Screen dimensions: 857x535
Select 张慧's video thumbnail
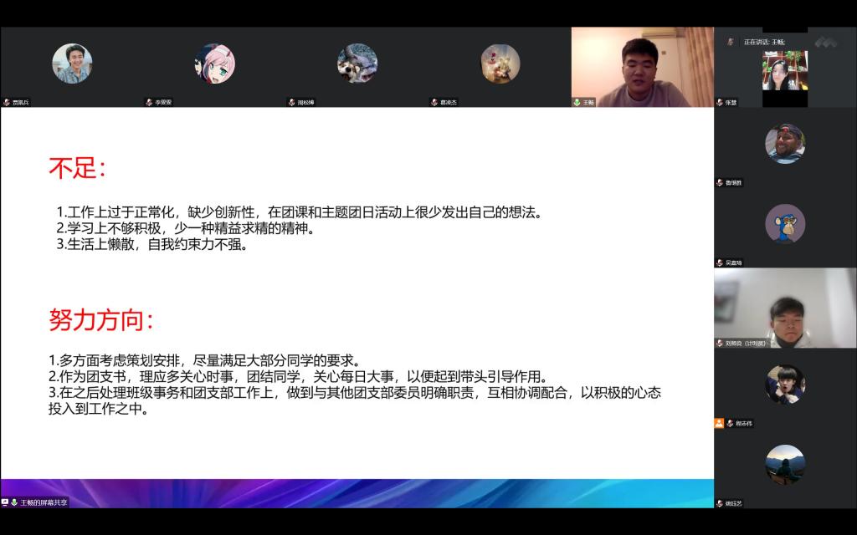(785, 72)
